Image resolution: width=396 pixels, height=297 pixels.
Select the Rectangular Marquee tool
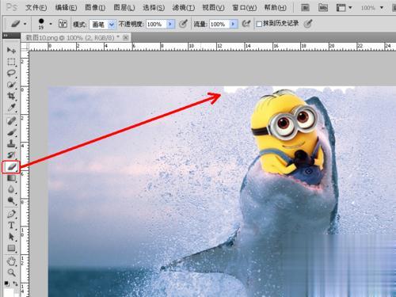coord(11,62)
